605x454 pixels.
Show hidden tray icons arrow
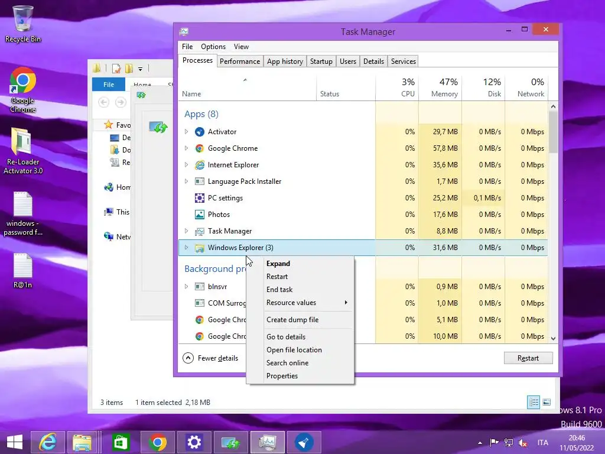tap(480, 443)
